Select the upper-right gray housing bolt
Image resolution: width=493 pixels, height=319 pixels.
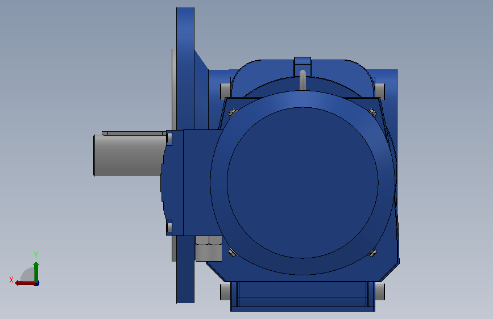379,91
